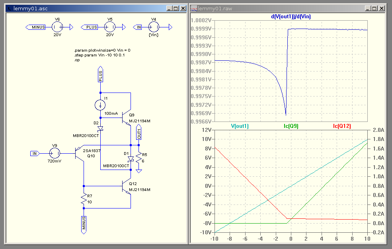Click R5 value 6
Viewport: 392px width, 249px height.
click(x=143, y=161)
